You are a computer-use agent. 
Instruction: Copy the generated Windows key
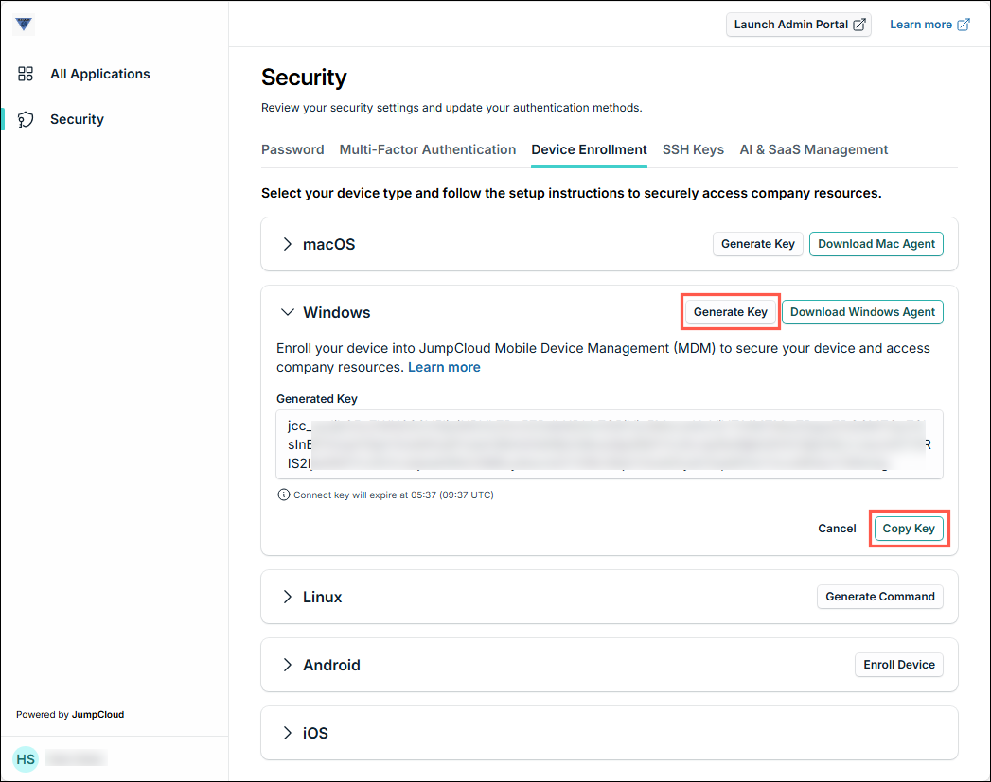tap(909, 529)
